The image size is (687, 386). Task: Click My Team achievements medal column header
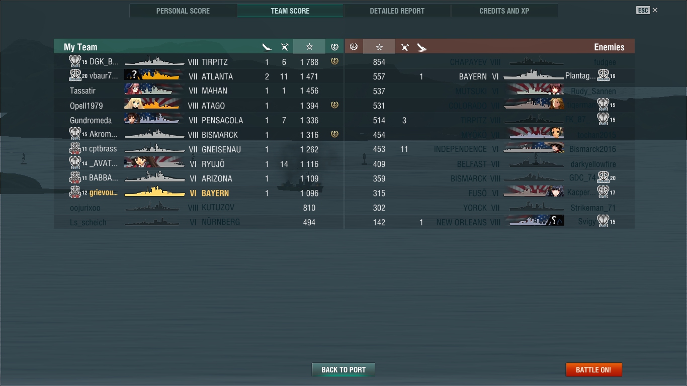click(x=334, y=47)
